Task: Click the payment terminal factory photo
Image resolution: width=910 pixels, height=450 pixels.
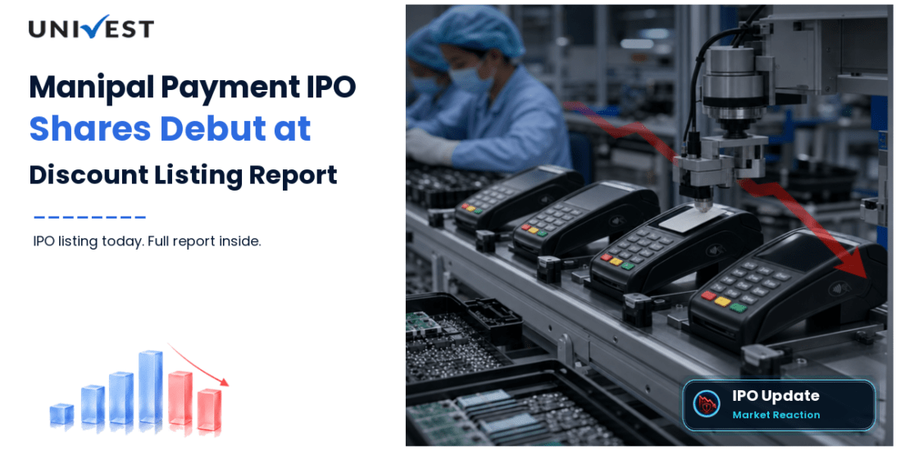Action: [x=648, y=225]
